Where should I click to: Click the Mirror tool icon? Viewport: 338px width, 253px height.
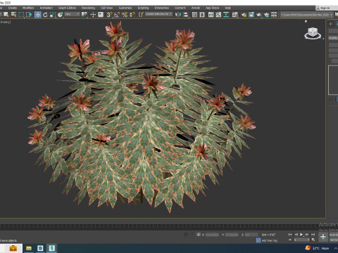click(x=178, y=15)
